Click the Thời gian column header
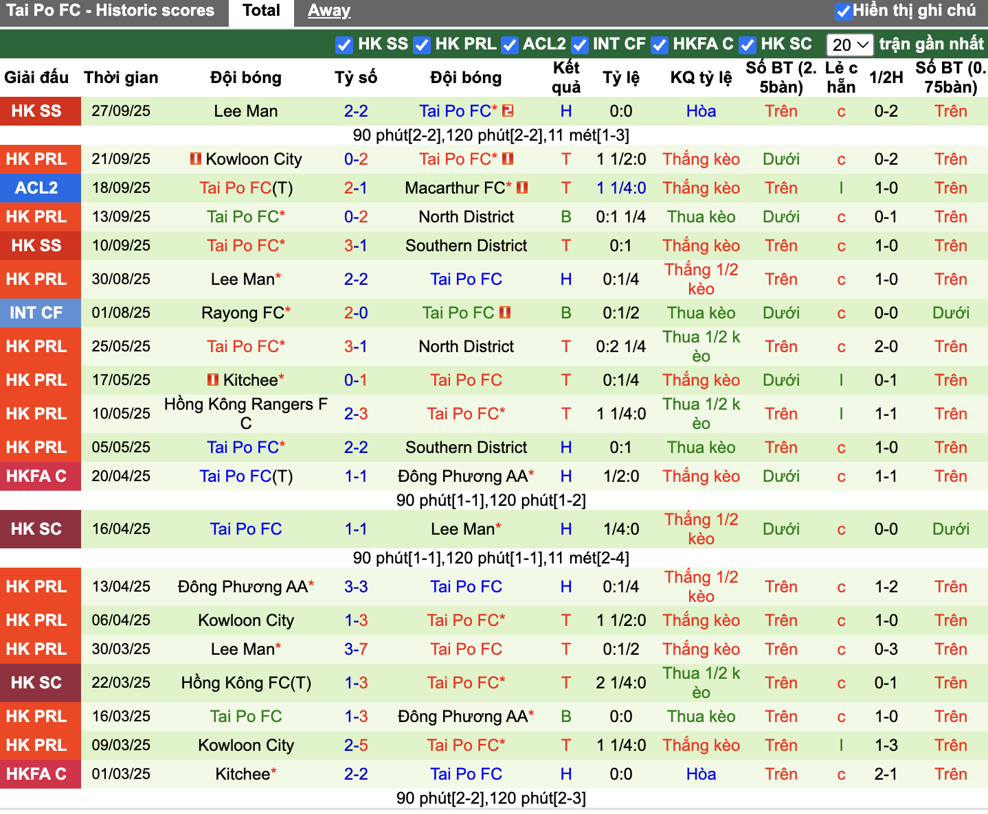This screenshot has height=814, width=988. (121, 78)
